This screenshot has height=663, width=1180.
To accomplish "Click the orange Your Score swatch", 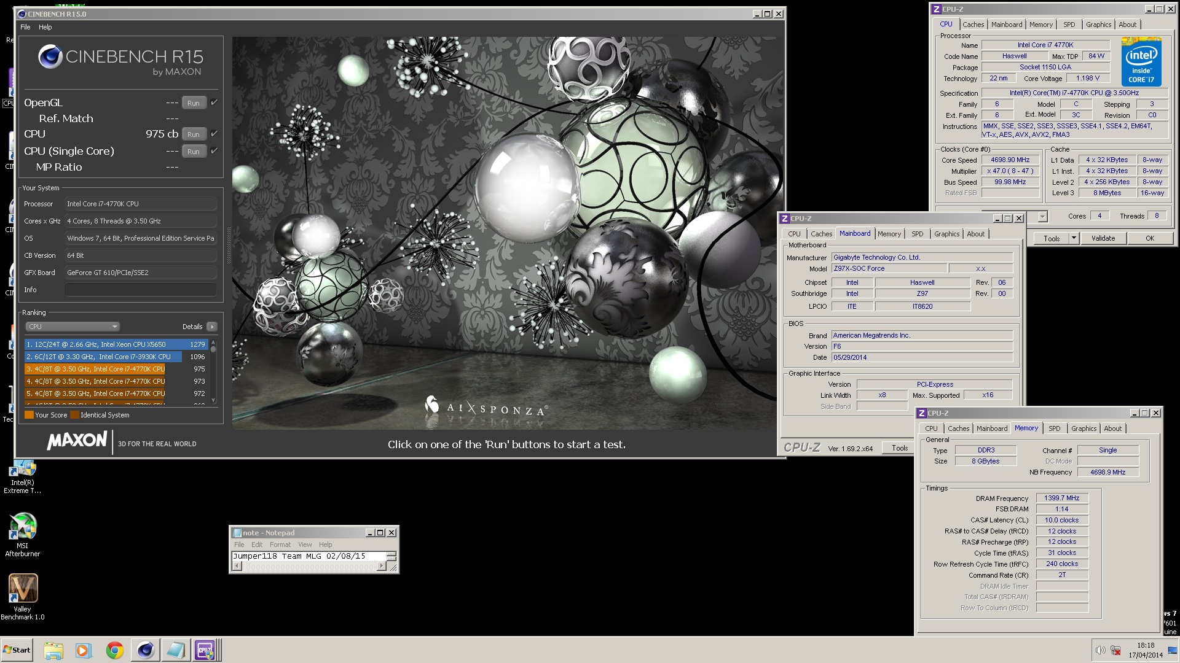I will point(29,415).
